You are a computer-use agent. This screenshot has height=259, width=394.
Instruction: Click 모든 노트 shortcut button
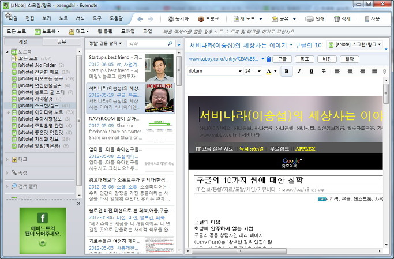click(16, 31)
